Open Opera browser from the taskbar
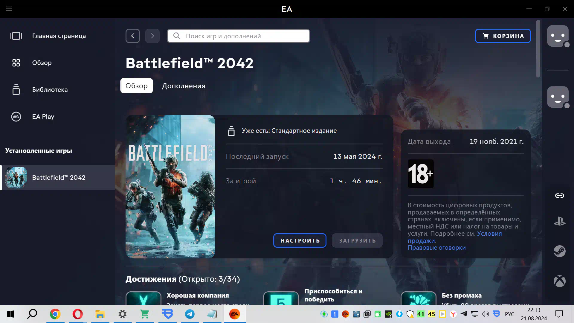Screen dimensions: 574x323 [78, 314]
